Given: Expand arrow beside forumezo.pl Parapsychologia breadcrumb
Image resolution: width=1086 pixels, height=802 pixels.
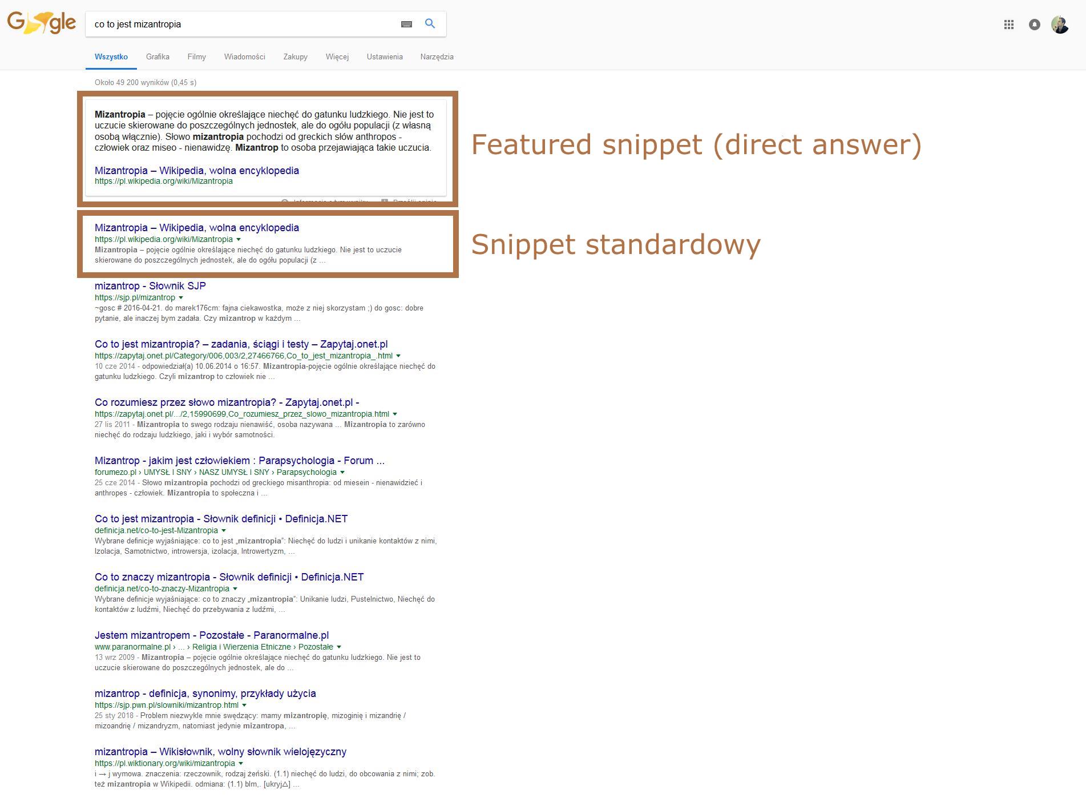Looking at the screenshot, I should pos(342,473).
